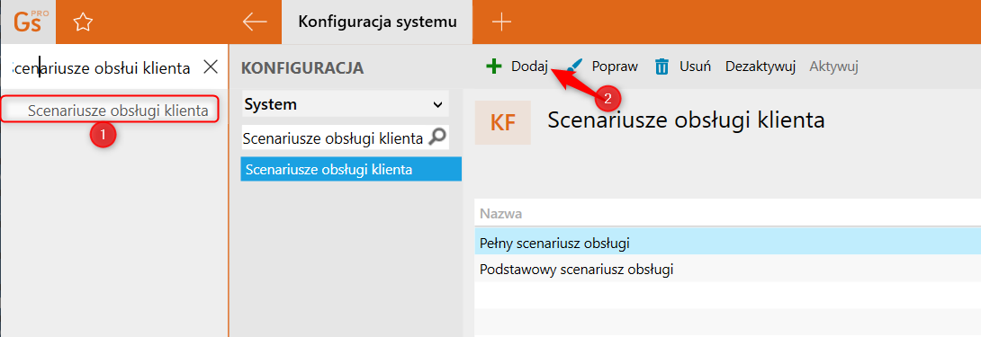981x337 pixels.
Task: Click the magnifier search icon in configuration
Action: (x=437, y=138)
